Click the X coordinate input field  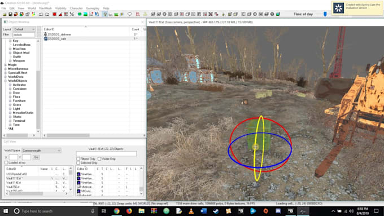tap(13, 157)
